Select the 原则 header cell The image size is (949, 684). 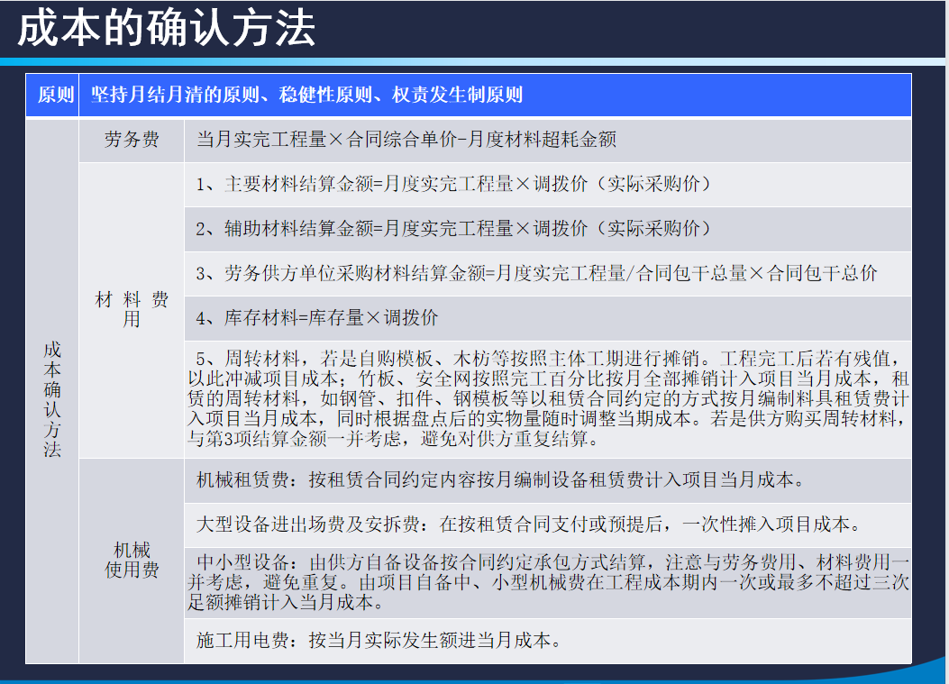(x=53, y=91)
